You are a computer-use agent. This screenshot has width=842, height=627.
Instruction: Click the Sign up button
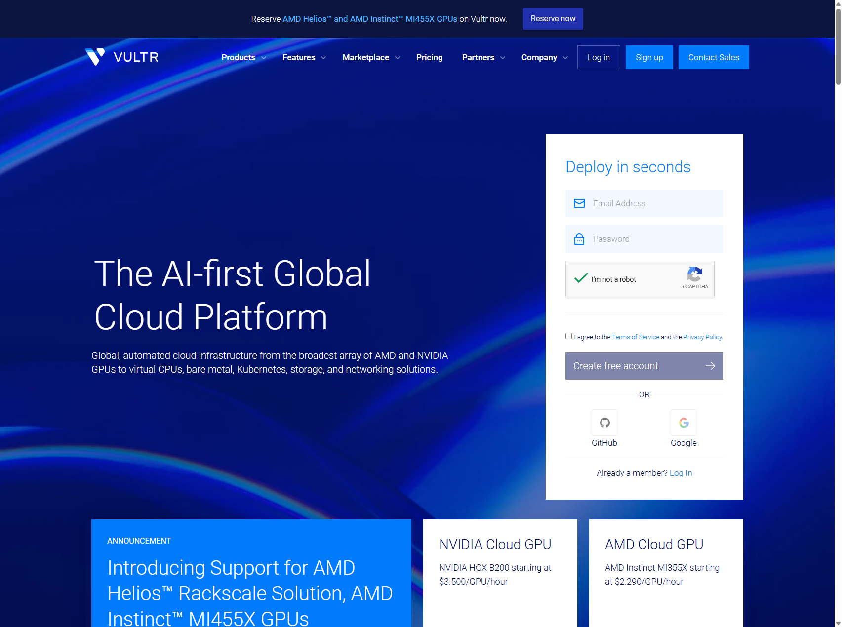coord(649,57)
